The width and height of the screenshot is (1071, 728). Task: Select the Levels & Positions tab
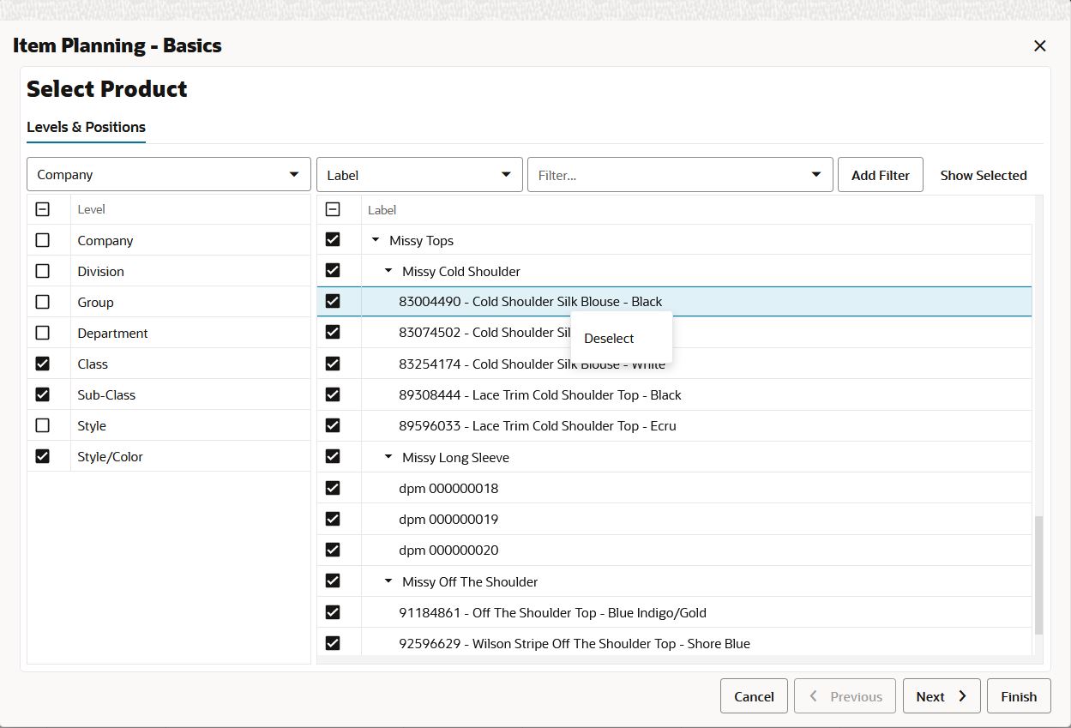(x=86, y=127)
